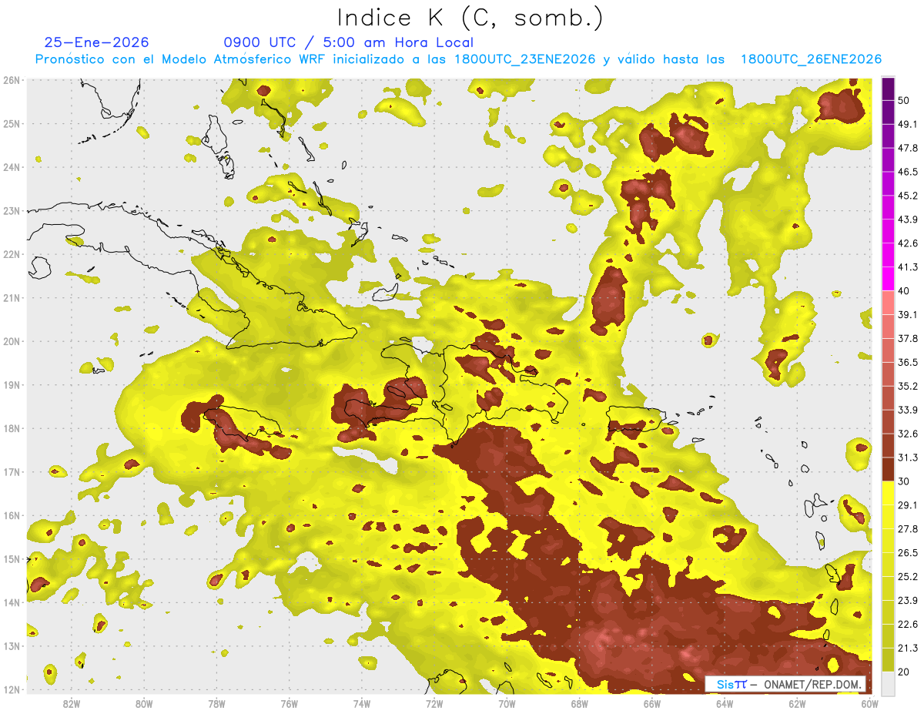
Task: Click the longitude label '78W'
Action: [216, 703]
